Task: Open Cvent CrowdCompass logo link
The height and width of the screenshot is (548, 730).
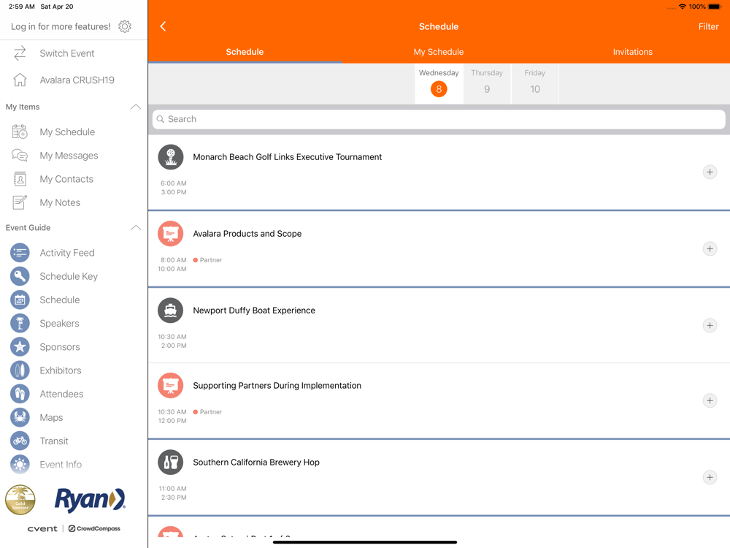Action: click(74, 528)
